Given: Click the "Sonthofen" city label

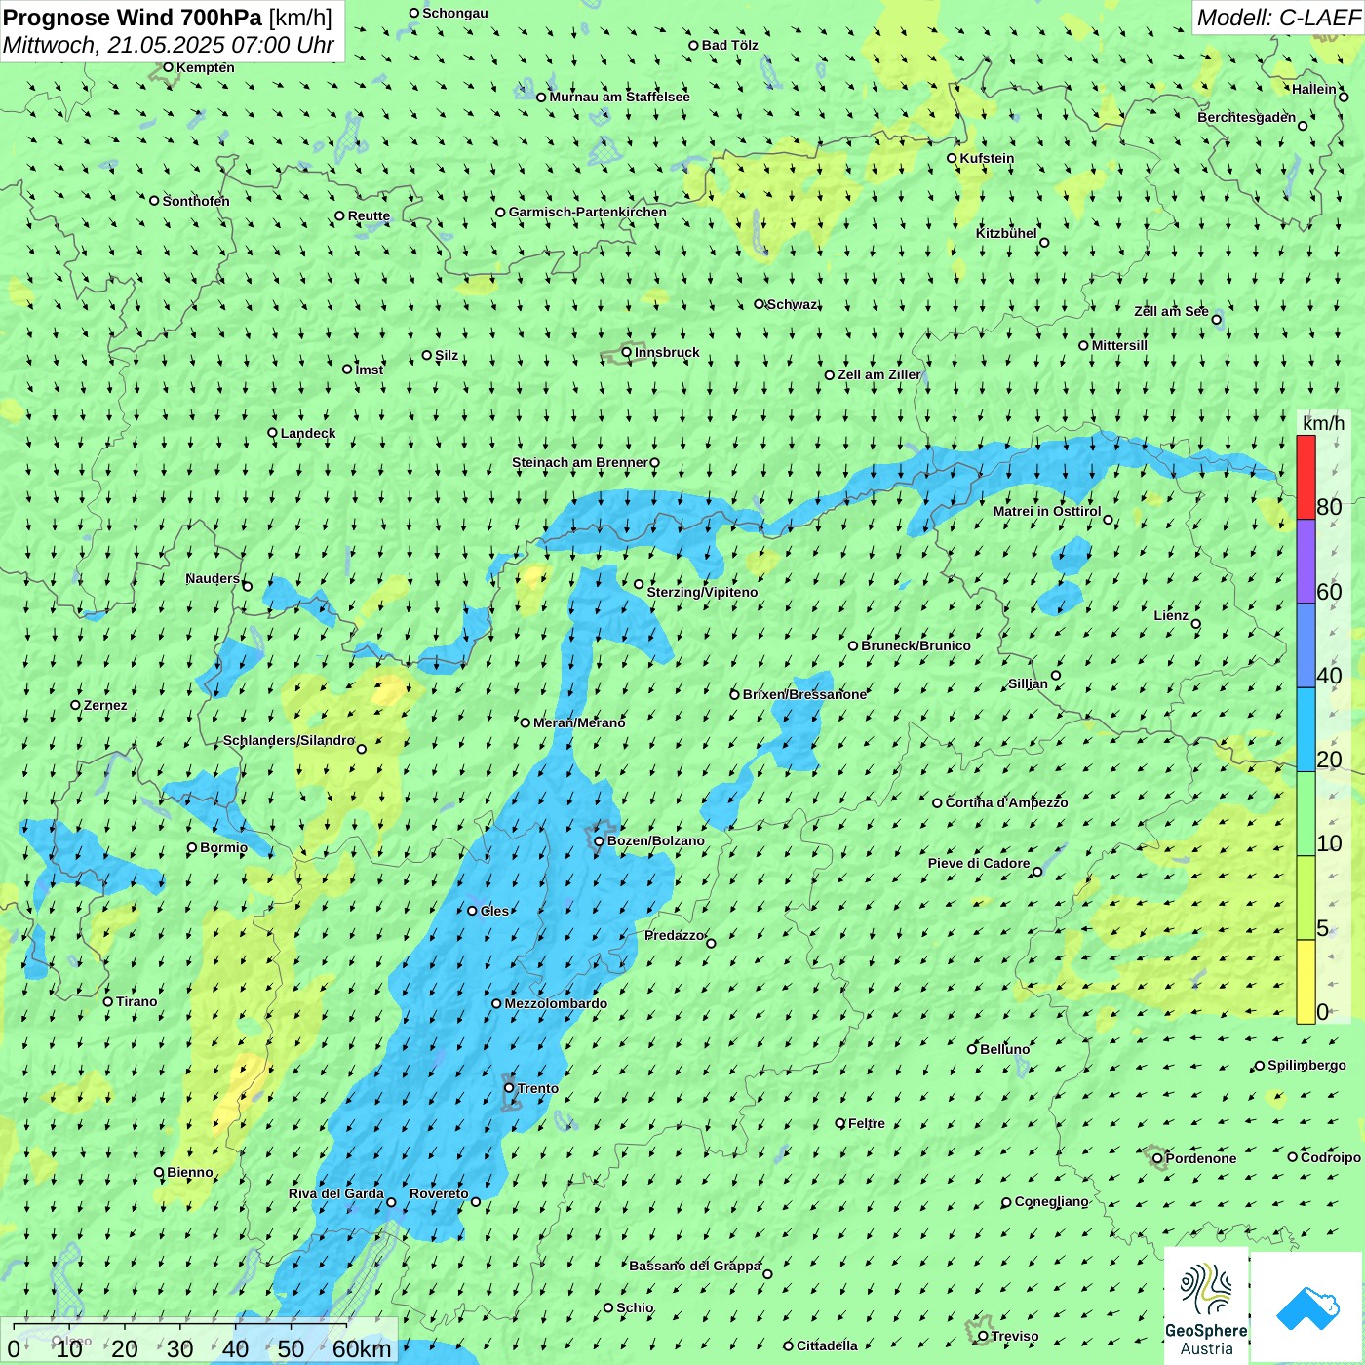Looking at the screenshot, I should pyautogui.click(x=196, y=201).
